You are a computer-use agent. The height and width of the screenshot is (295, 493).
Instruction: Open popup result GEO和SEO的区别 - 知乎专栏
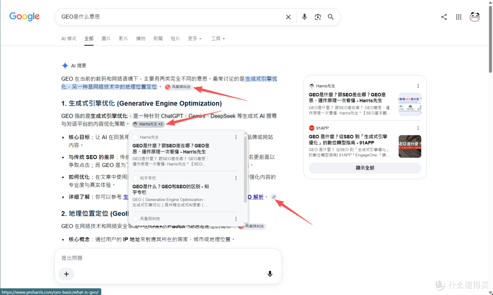coord(171,189)
